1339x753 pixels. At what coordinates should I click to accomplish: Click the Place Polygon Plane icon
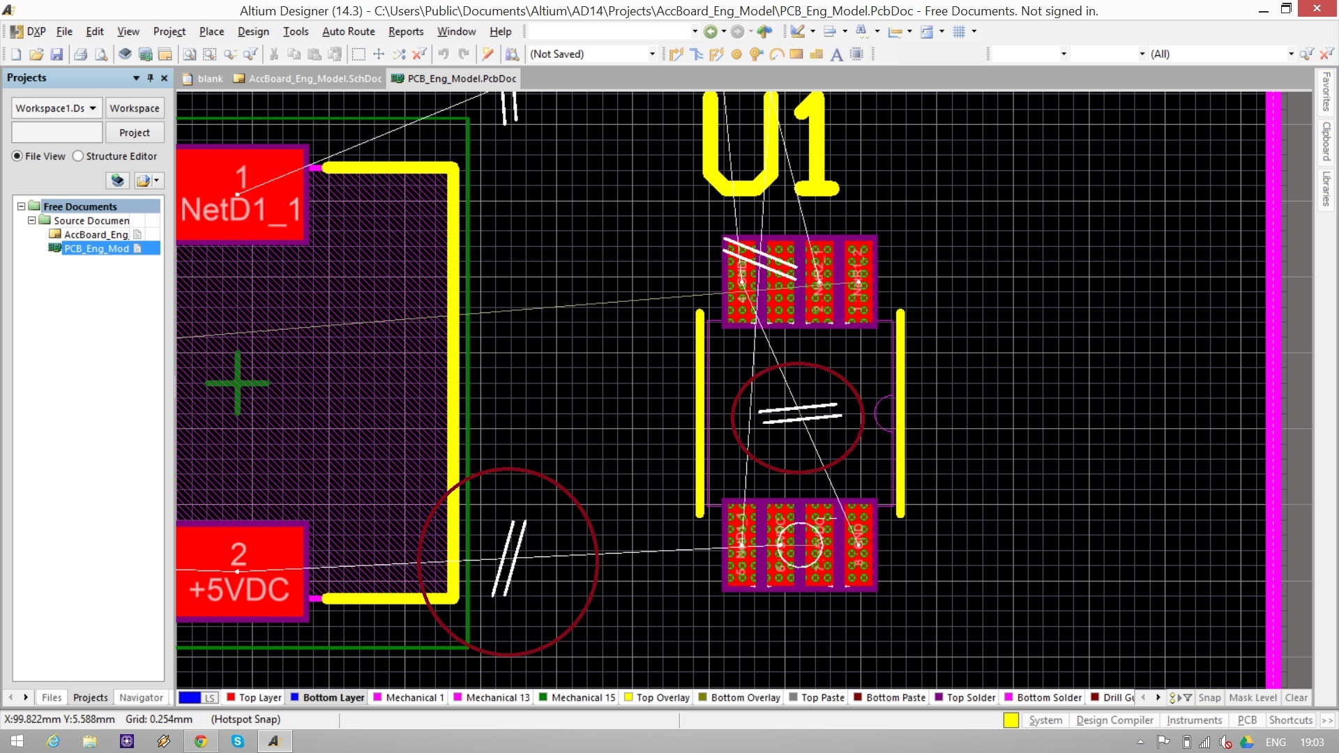tap(817, 54)
